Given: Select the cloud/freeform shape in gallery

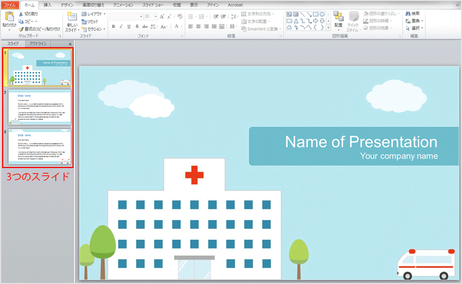Looking at the screenshot, I should coord(290,27).
